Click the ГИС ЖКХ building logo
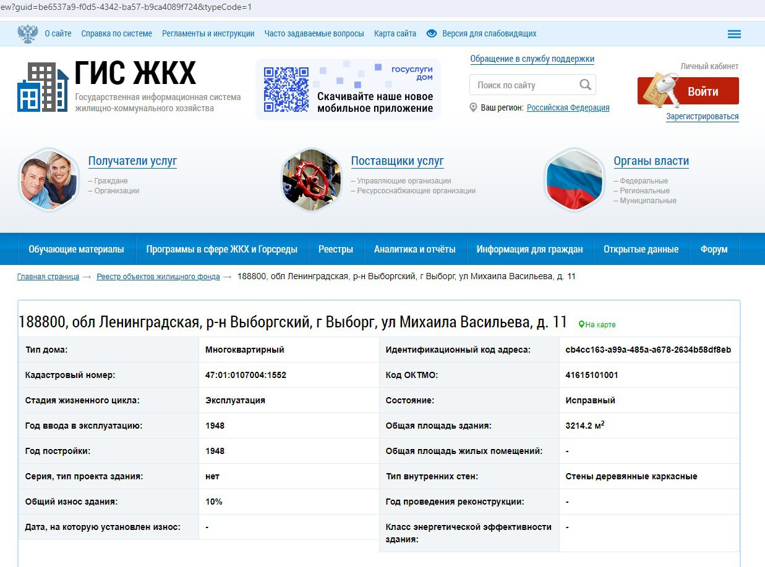The image size is (765, 567). (42, 87)
